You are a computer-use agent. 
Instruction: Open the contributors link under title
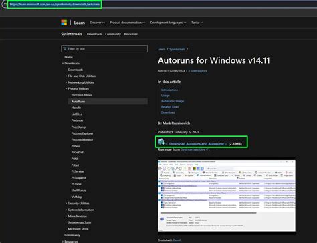pyautogui.click(x=198, y=71)
